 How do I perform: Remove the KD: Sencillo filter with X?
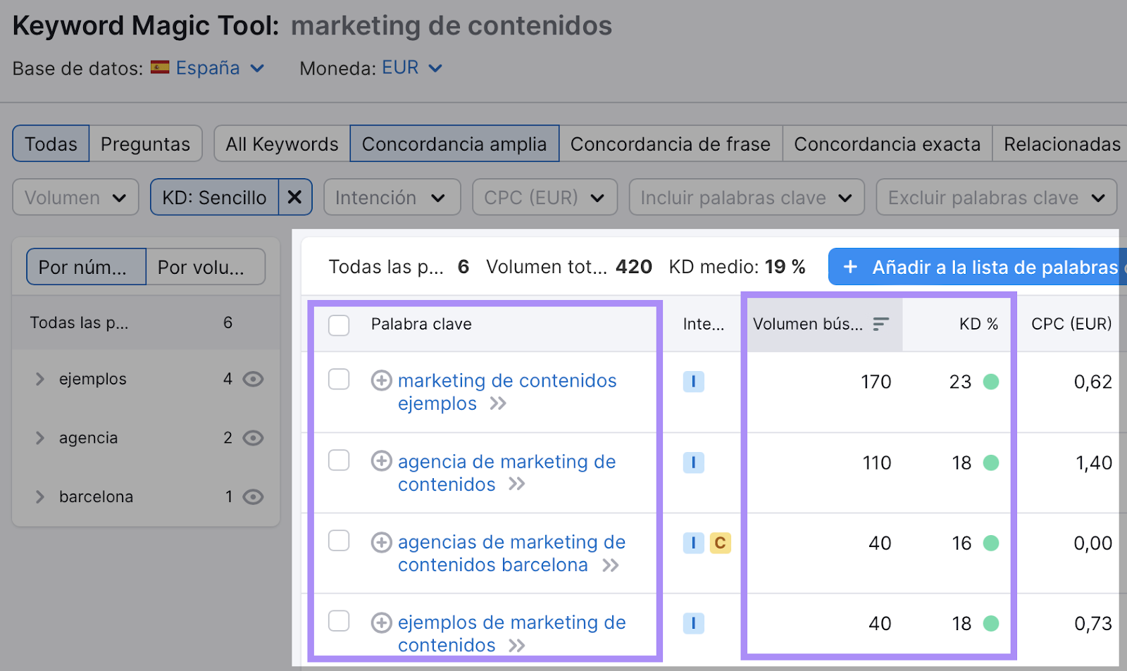pyautogui.click(x=294, y=197)
